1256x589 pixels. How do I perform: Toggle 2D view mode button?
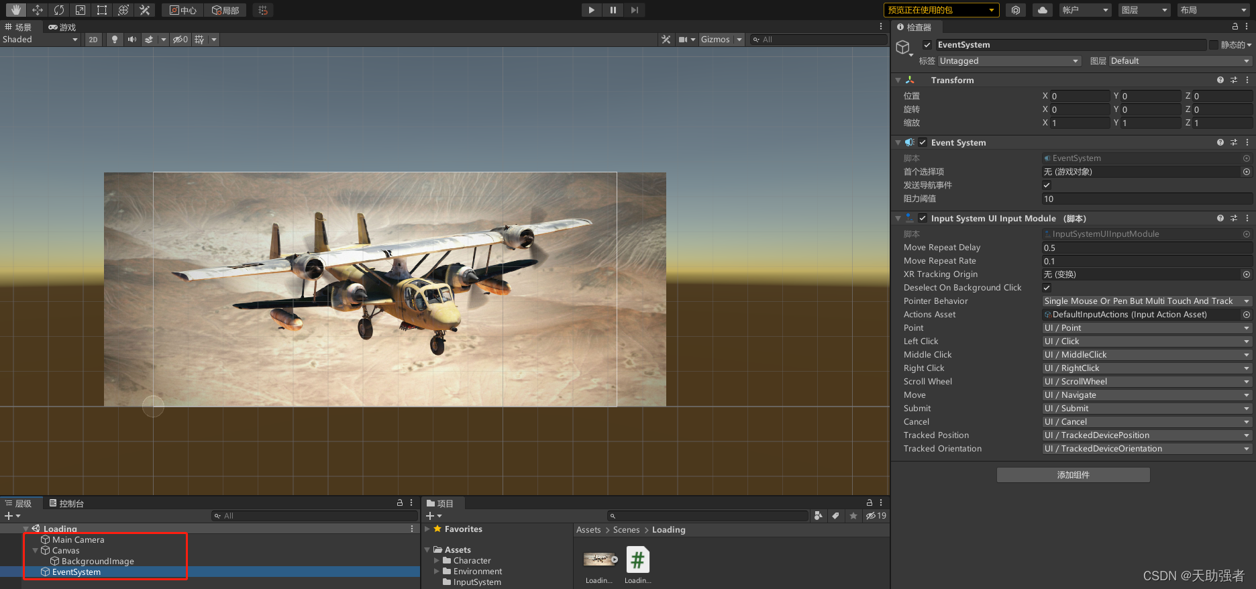93,40
